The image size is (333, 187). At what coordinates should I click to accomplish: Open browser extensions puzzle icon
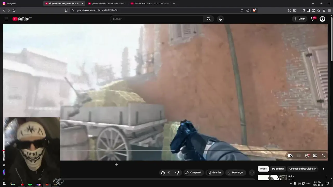pos(290,10)
